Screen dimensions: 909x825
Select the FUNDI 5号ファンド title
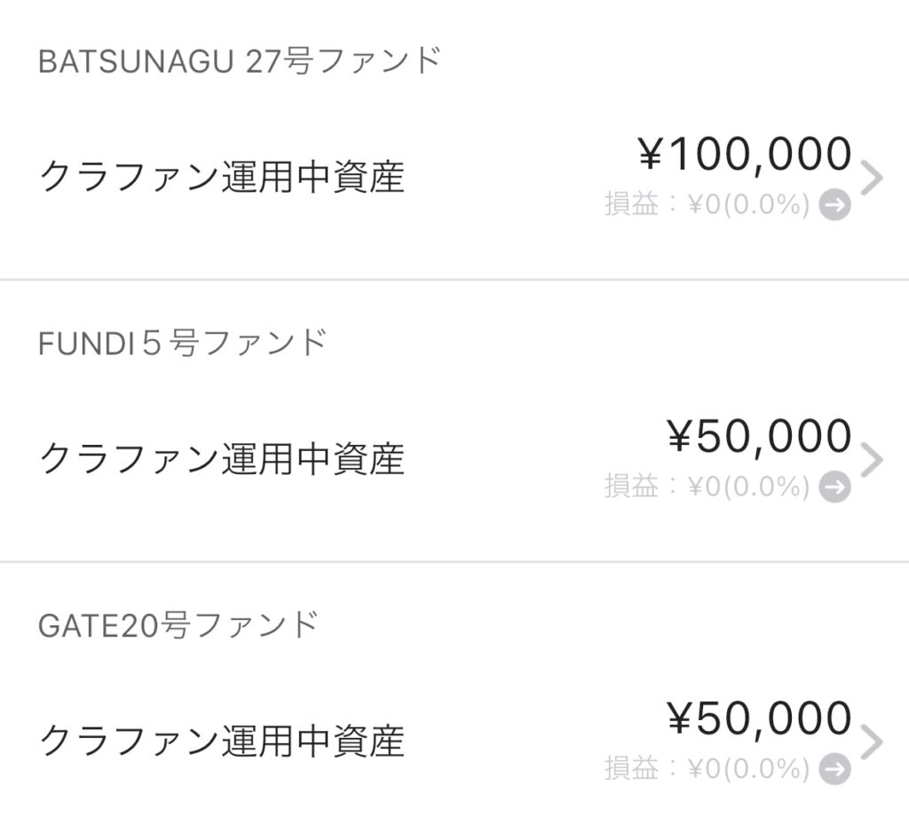[x=183, y=343]
